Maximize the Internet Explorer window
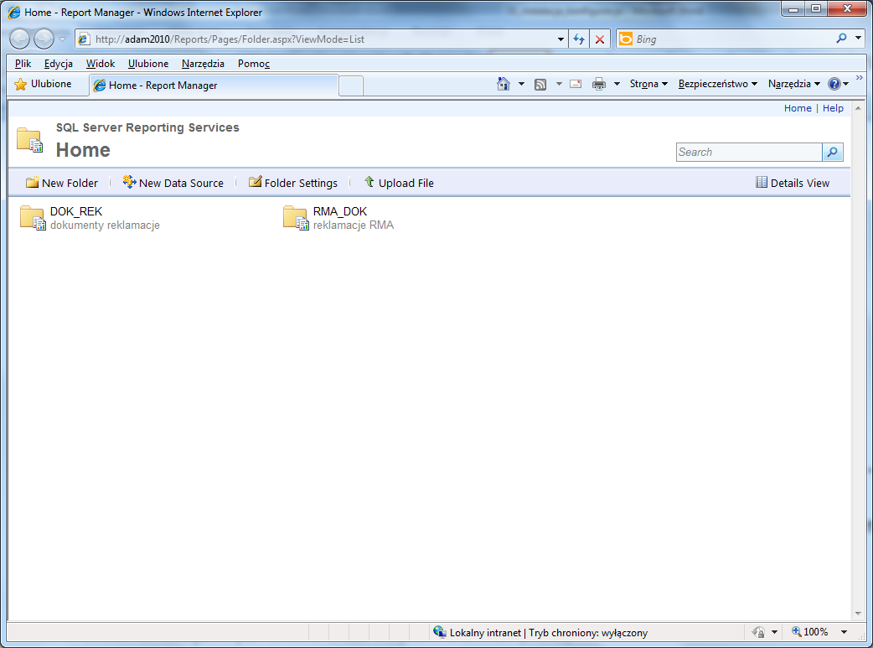The height and width of the screenshot is (648, 873). pos(816,9)
